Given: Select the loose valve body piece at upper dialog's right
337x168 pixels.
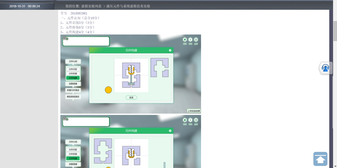Looking at the screenshot, I should [x=159, y=68].
